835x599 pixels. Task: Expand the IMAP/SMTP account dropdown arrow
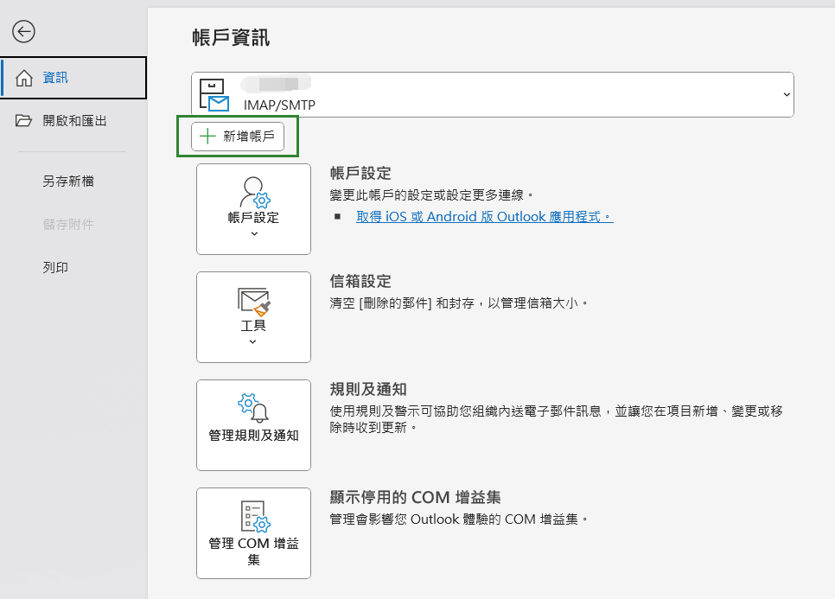point(786,94)
